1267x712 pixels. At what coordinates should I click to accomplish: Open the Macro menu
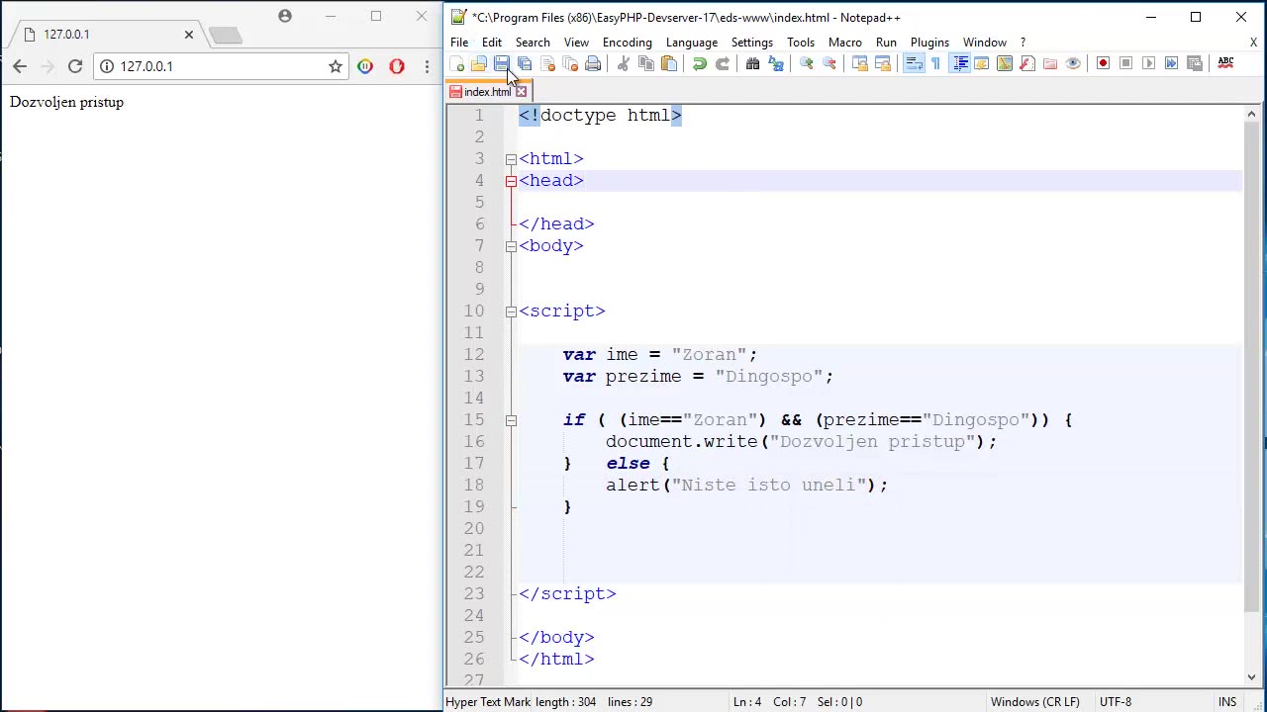pos(845,43)
